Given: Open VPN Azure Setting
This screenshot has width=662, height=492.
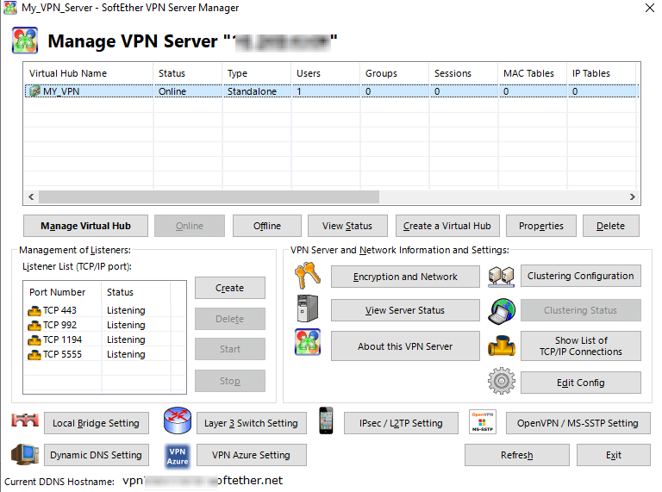Looking at the screenshot, I should (x=252, y=455).
